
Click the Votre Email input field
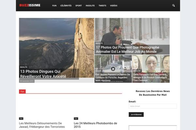point(153,106)
